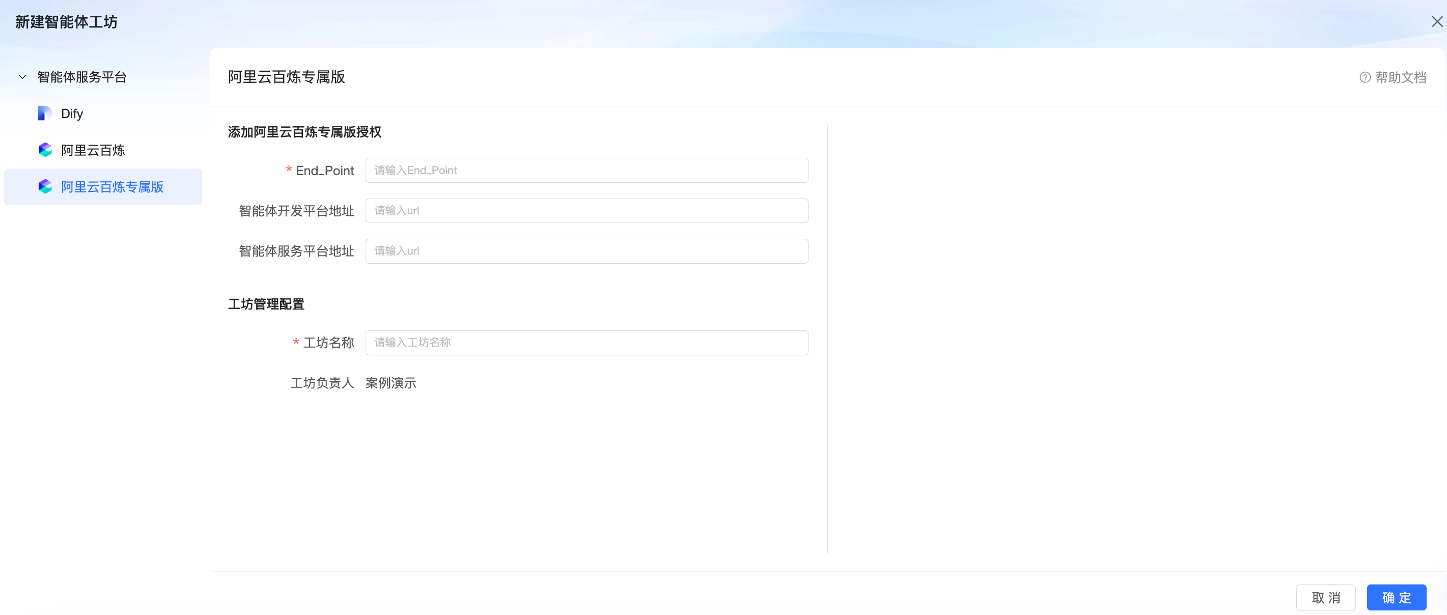
Task: Focus the 智能体服务平台地址 url field
Action: [x=587, y=251]
